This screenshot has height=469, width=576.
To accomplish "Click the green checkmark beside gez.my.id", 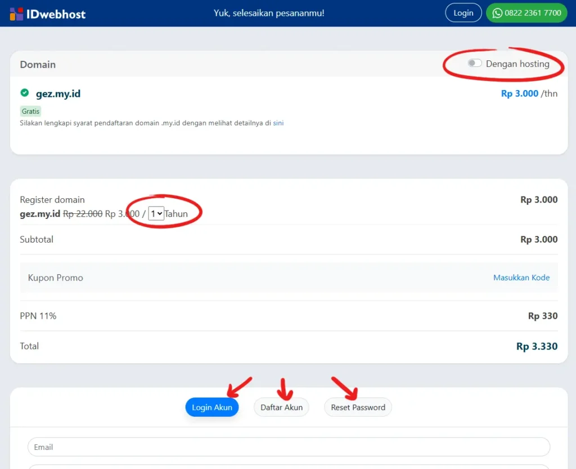I will coord(25,93).
